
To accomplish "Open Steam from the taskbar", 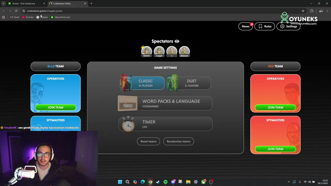I will pyautogui.click(x=158, y=182).
